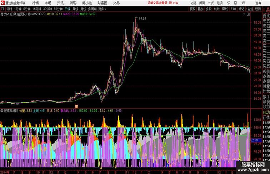This screenshot has width=270, height=174.
Task: Select the 周线 weekly chart tab
Action: coord(75,9)
